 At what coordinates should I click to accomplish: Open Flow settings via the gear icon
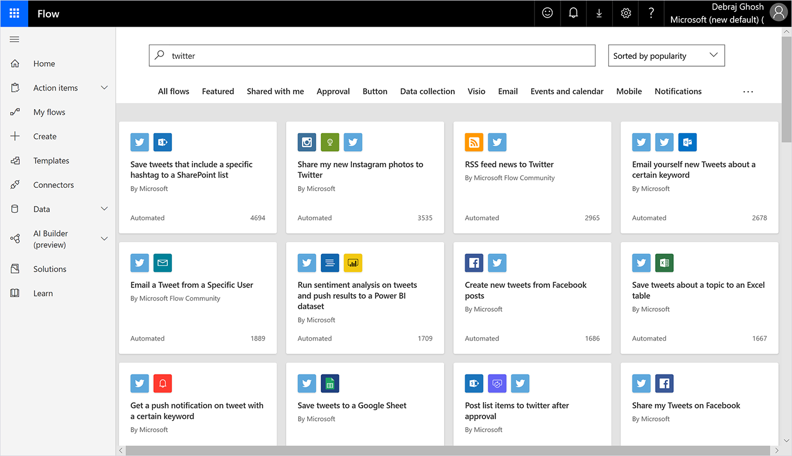point(625,13)
